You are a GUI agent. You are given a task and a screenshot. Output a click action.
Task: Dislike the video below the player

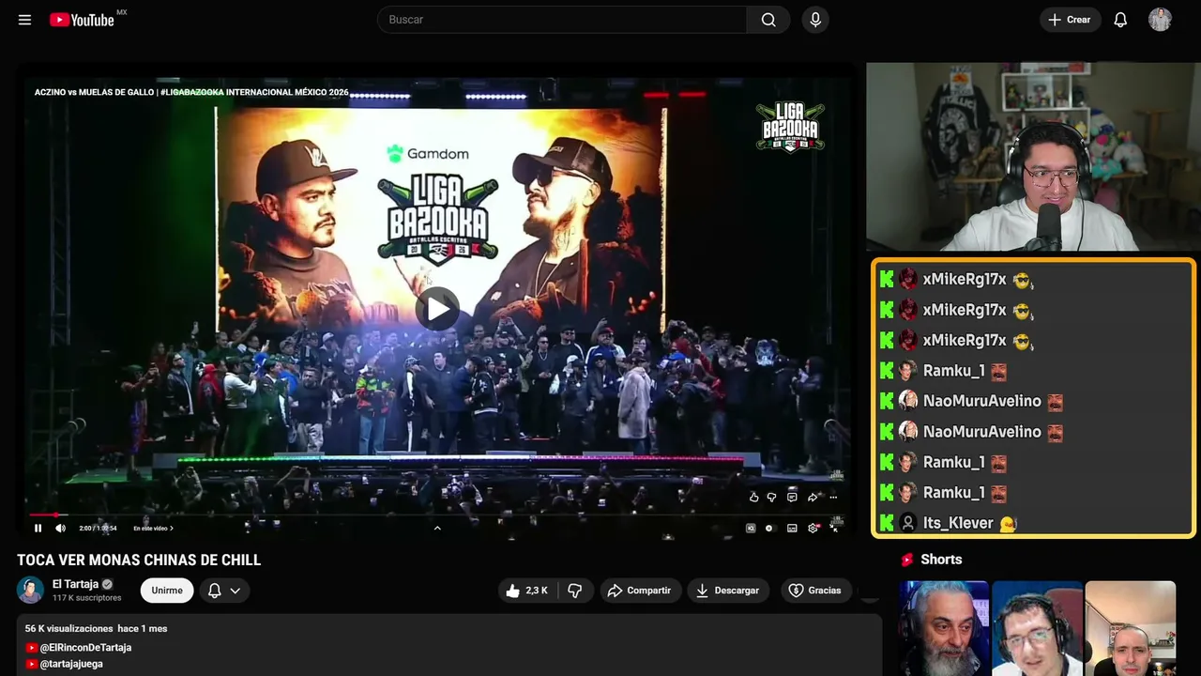(575, 591)
